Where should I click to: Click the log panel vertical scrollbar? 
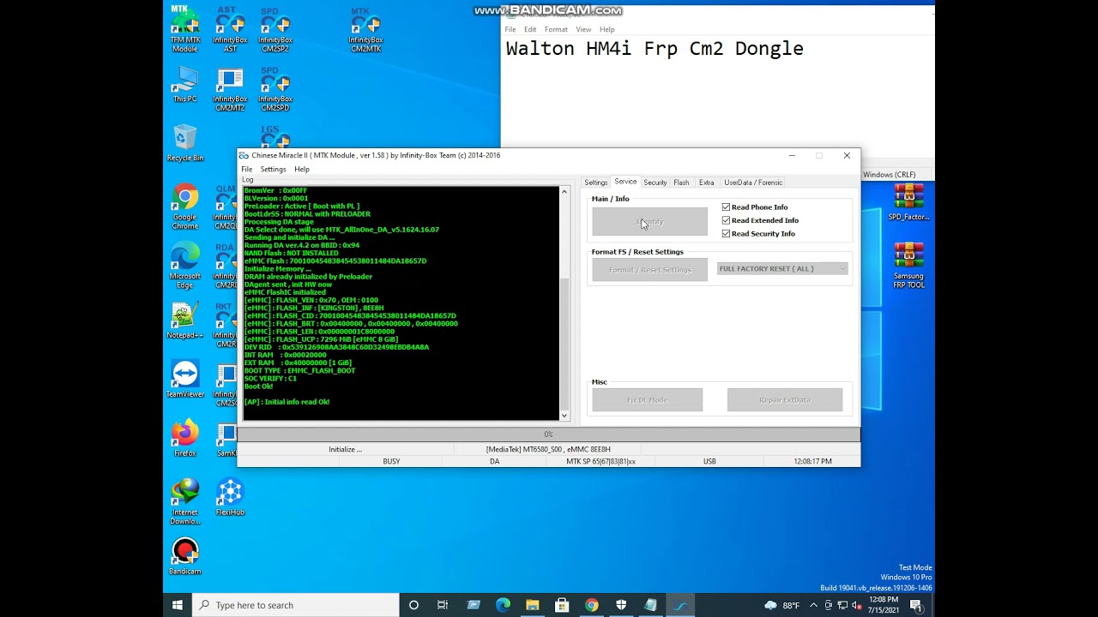coord(564,303)
